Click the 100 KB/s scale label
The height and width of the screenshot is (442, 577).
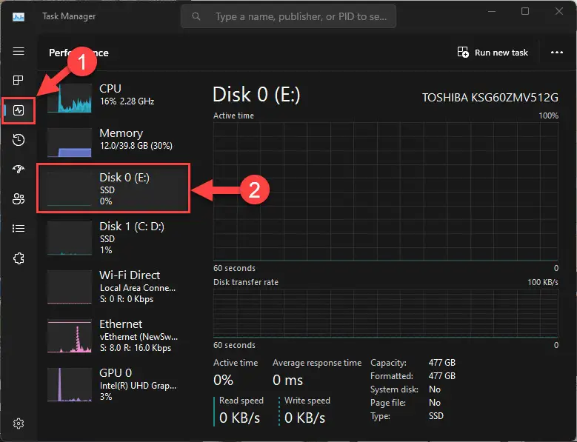543,282
